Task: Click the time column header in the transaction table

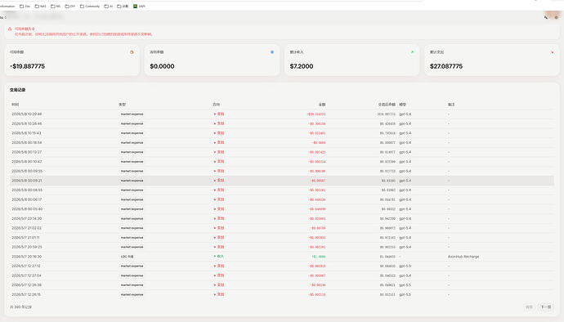Action: (x=15, y=105)
